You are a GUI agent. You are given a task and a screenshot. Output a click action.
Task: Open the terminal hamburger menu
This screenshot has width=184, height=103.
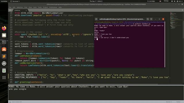pyautogui.click(x=151, y=19)
